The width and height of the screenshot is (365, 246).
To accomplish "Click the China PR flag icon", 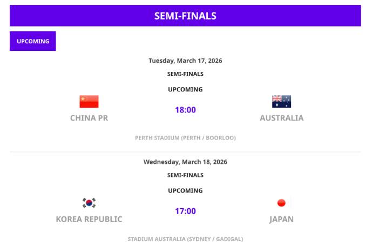I will [89, 102].
